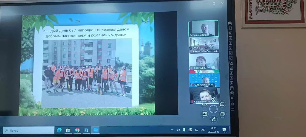Screen dimensions: 306x137
Task: Open Microsoft Edge from the taskbar
Action: pyautogui.click(x=59, y=130)
